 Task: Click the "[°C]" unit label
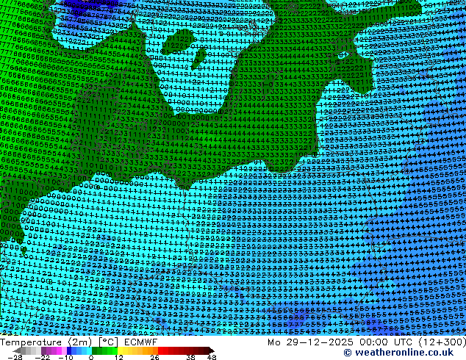click(x=109, y=342)
